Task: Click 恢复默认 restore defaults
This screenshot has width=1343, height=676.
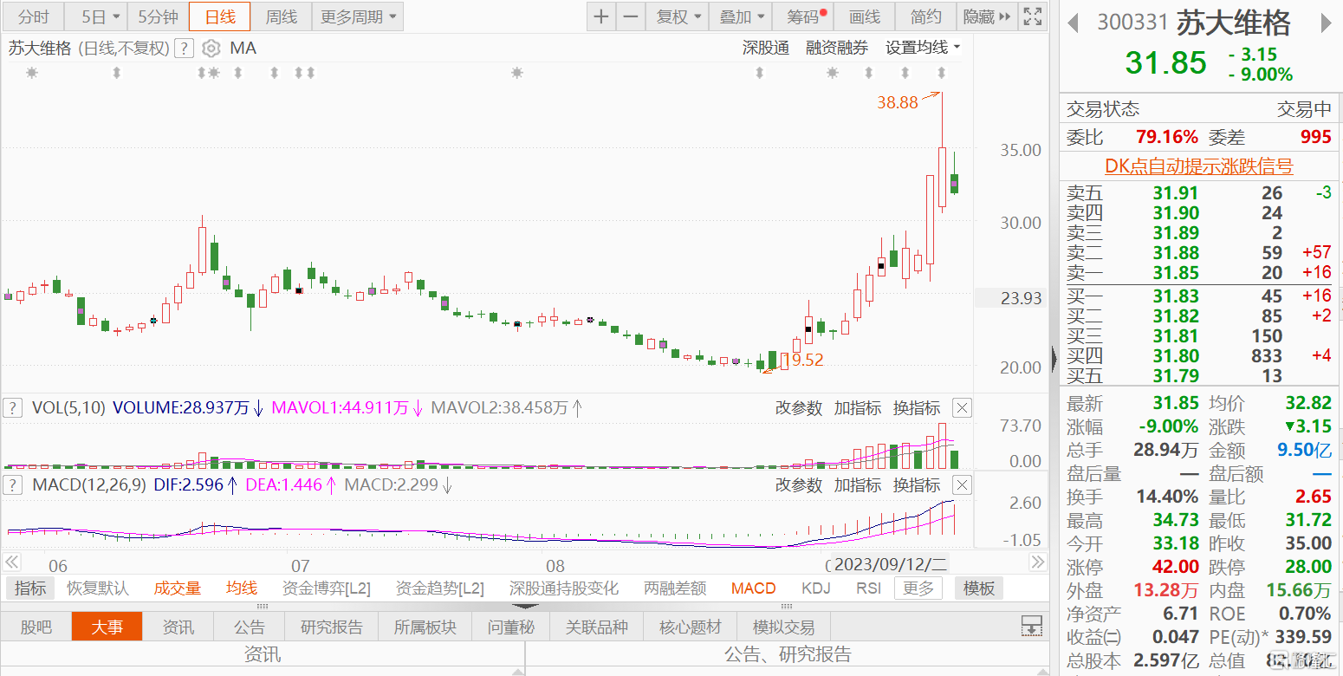Action: 98,588
